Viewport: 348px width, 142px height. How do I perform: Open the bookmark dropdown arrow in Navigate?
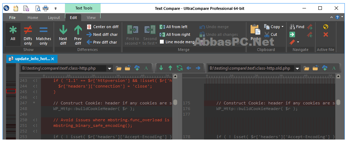[x=298, y=42]
